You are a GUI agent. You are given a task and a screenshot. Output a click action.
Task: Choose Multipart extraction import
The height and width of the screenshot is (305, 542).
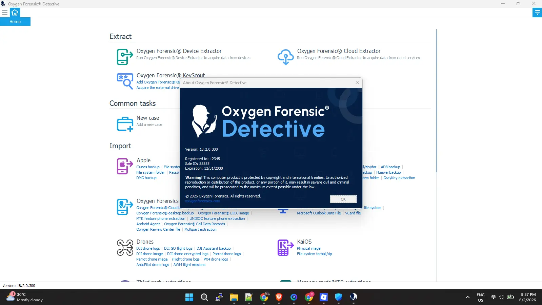point(200,229)
